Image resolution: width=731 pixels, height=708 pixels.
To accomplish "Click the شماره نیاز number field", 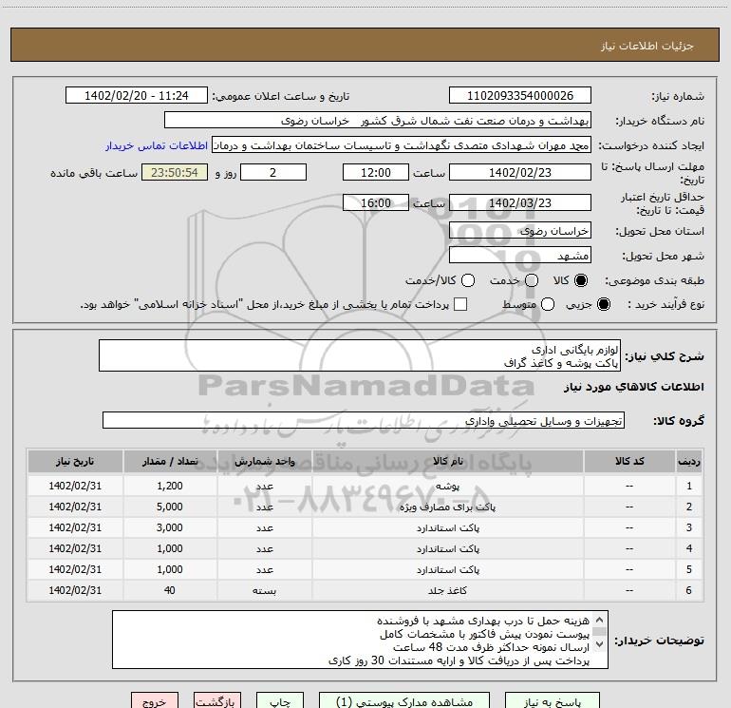I will click(x=520, y=95).
